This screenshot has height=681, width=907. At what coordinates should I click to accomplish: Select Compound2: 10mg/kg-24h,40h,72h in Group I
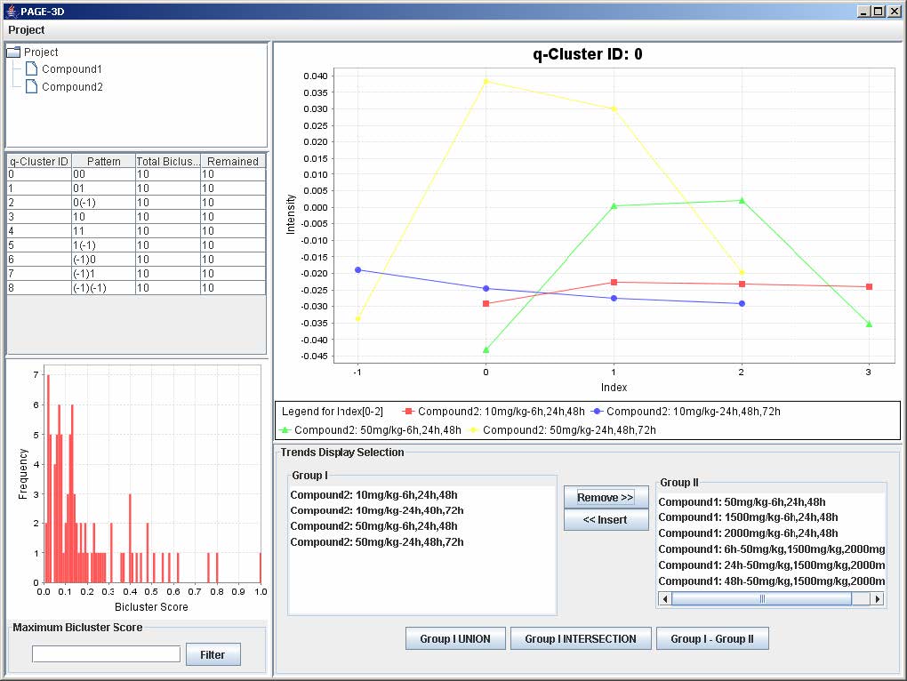376,510
